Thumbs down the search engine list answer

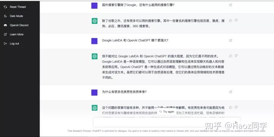click(x=236, y=20)
